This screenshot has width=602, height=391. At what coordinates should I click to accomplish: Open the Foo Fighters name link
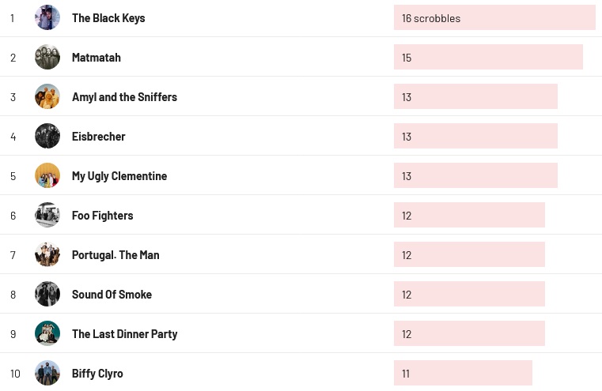click(103, 216)
